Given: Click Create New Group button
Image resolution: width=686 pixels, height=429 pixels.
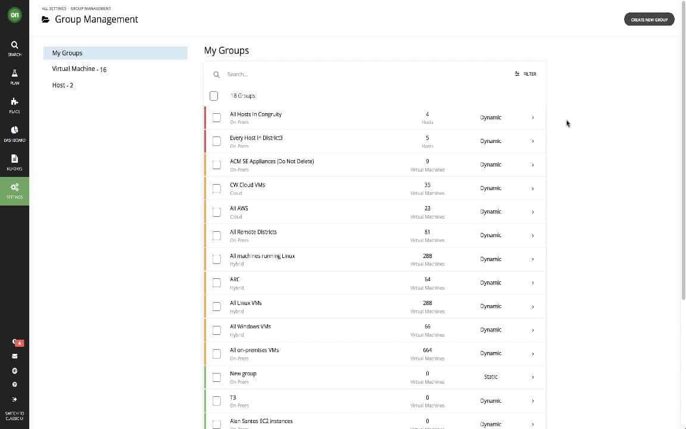Looking at the screenshot, I should 649,20.
